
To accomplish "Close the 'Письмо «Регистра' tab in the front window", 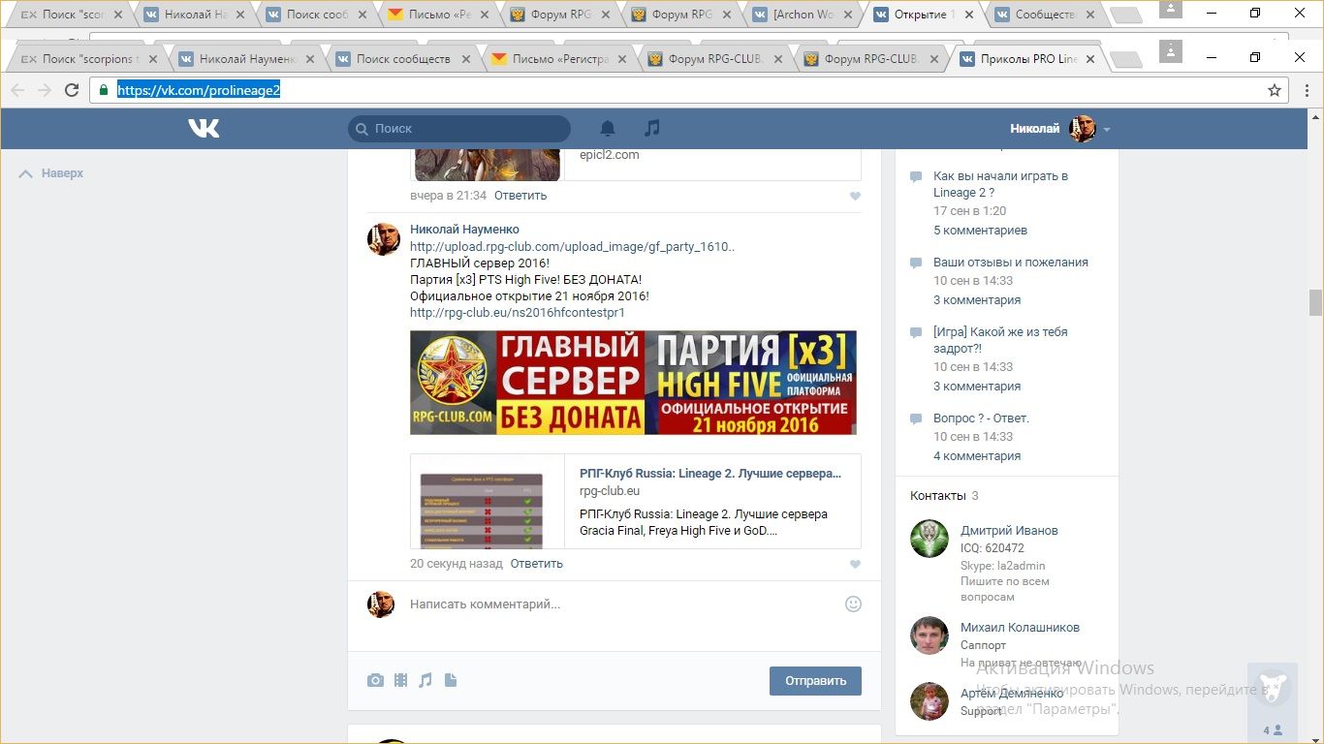I will pos(622,59).
